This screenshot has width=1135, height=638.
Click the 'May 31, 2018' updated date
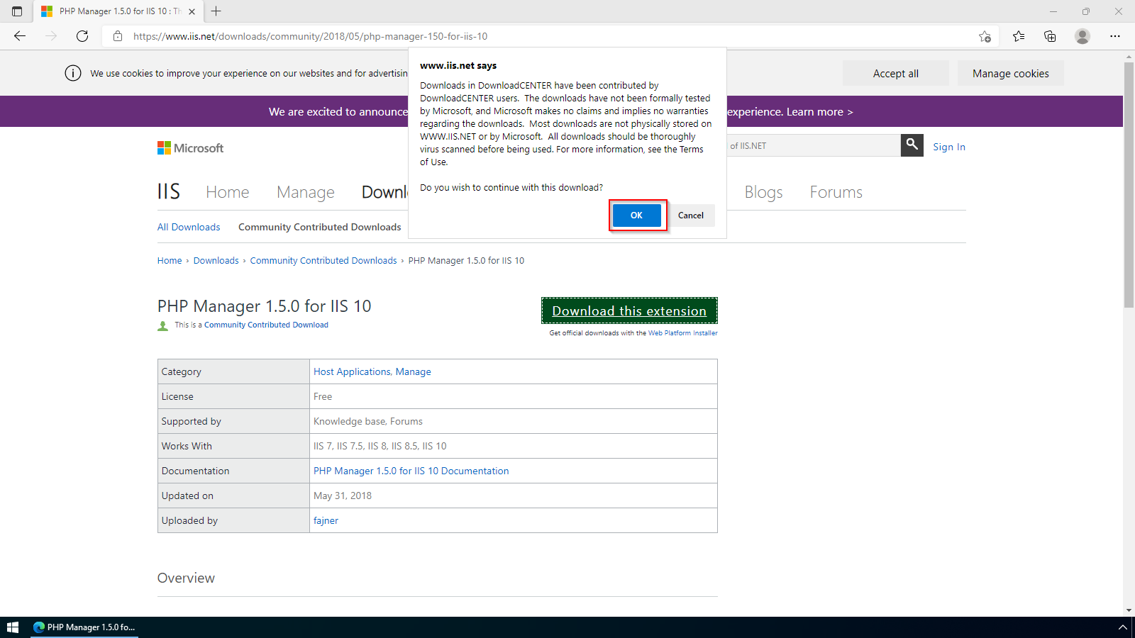tap(343, 496)
